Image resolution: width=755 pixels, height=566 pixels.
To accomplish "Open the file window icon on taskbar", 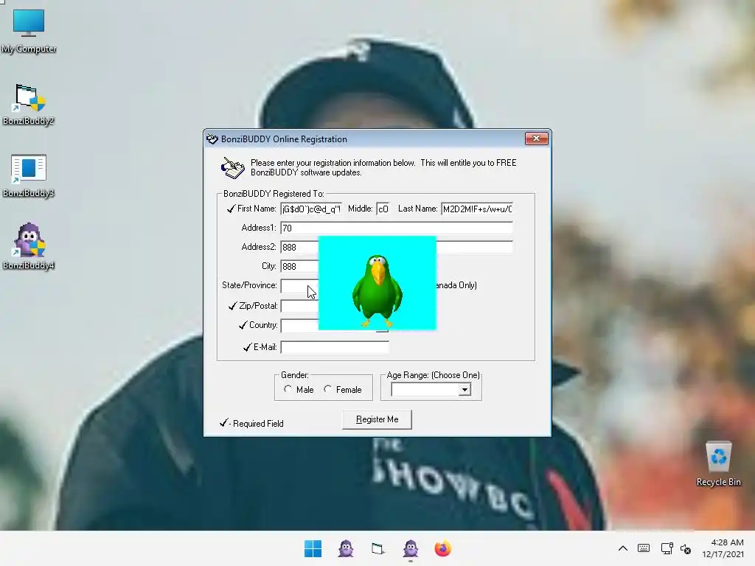I will [378, 548].
